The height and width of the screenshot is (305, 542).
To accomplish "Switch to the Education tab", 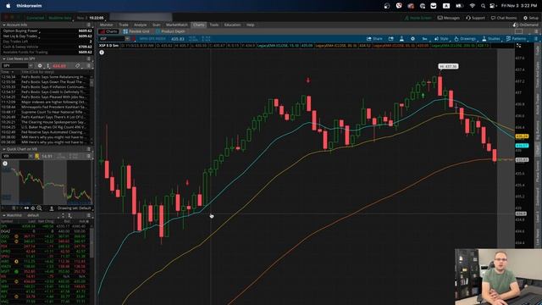I will [x=232, y=25].
